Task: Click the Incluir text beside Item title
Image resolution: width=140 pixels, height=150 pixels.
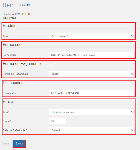Action: pyautogui.click(x=23, y=5)
